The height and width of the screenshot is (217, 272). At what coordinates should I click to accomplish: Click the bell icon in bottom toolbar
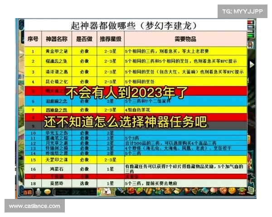point(194,191)
